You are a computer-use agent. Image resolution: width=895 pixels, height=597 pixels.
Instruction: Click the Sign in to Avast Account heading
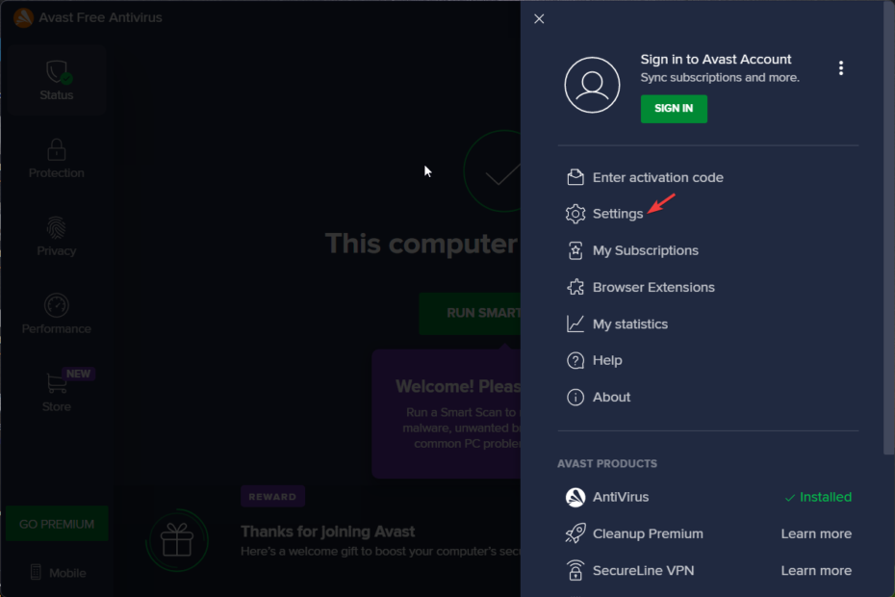[716, 60]
